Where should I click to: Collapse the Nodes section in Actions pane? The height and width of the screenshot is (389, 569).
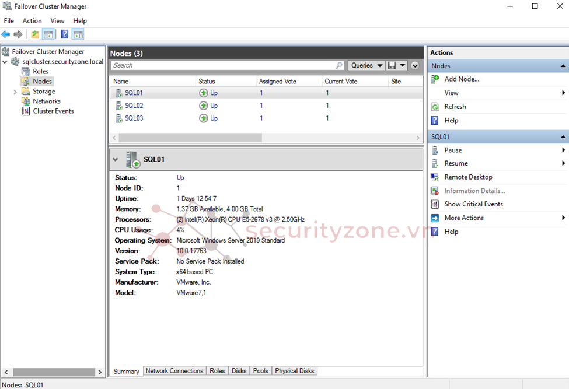563,66
